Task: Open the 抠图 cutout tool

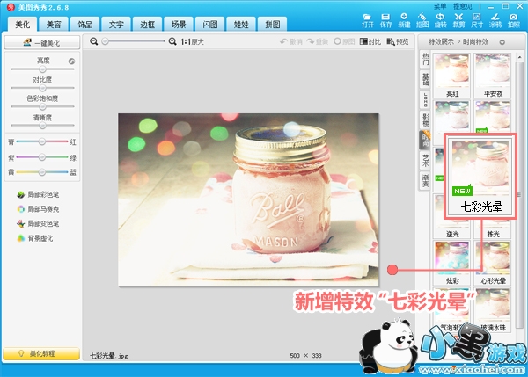Action: tap(422, 20)
